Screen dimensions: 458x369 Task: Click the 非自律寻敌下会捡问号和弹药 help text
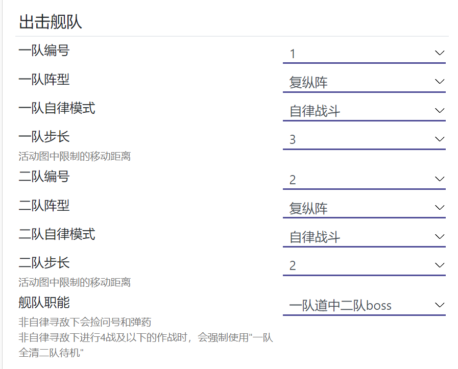[x=85, y=322]
